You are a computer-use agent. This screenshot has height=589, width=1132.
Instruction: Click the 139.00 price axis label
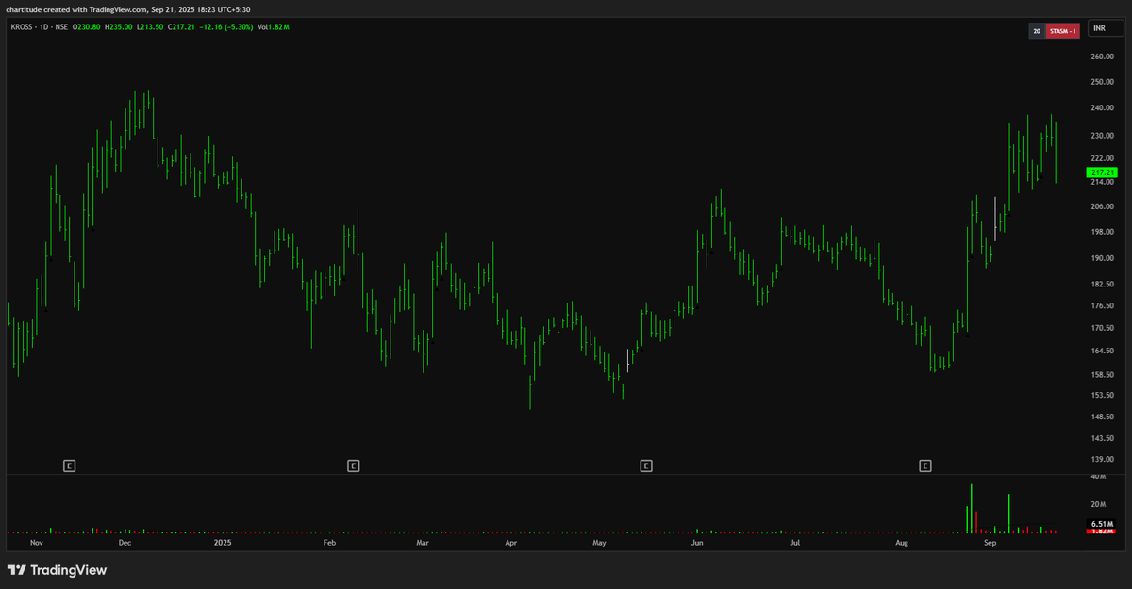[x=1102, y=459]
